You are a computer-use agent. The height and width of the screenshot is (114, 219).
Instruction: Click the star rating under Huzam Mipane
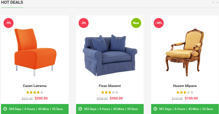click(x=185, y=92)
